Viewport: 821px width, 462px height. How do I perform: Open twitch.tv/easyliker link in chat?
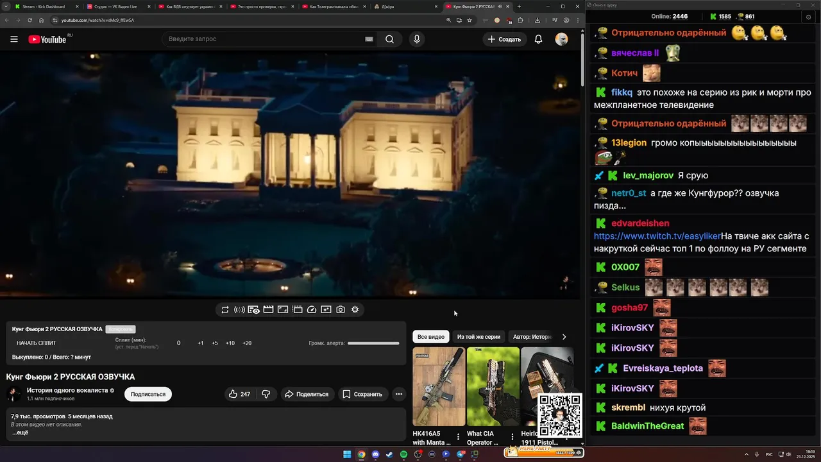coord(657,236)
